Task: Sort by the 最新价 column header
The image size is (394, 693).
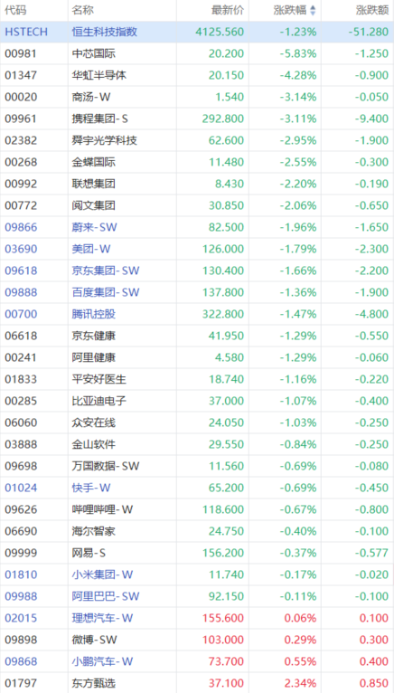Action: (x=228, y=10)
